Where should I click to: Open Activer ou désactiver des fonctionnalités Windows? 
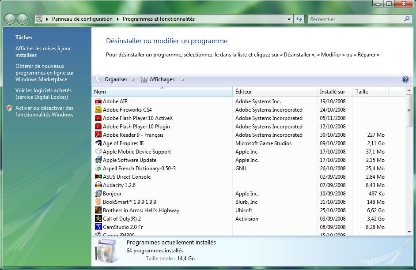44,111
